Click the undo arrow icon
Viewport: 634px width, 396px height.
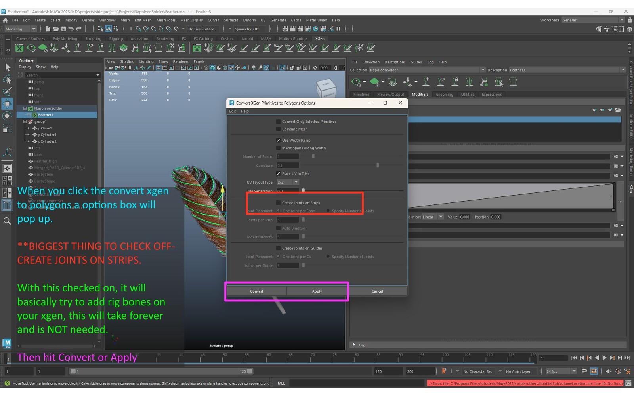[71, 29]
